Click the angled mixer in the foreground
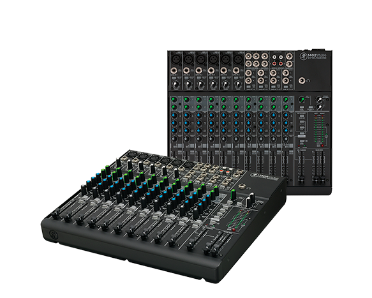This screenshot has width=372, height=298. [x=164, y=217]
